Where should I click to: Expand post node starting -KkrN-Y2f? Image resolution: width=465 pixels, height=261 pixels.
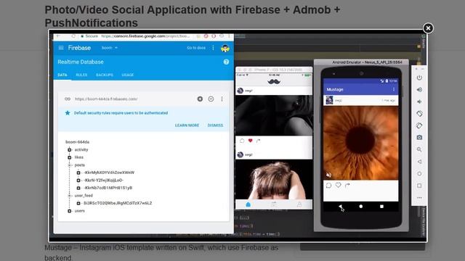point(78,181)
